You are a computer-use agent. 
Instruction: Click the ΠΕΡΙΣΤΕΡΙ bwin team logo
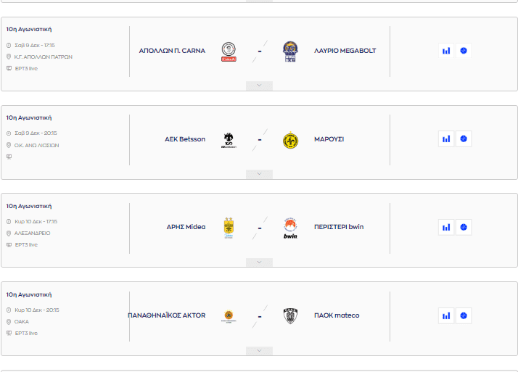coord(290,228)
